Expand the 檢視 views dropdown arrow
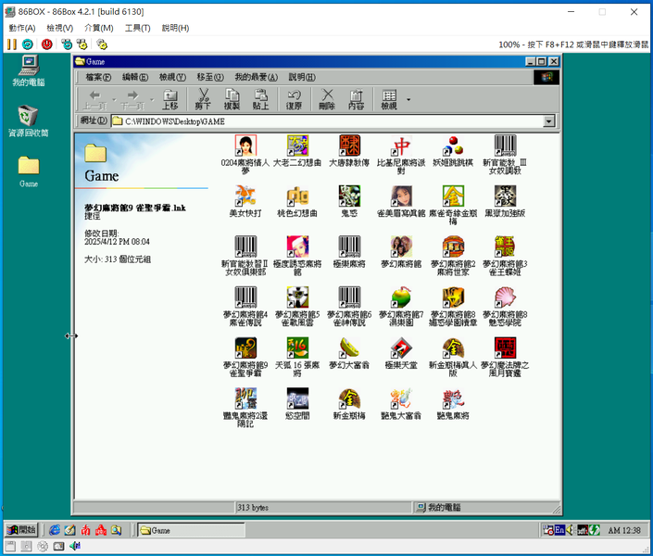The width and height of the screenshot is (653, 556). [408, 99]
